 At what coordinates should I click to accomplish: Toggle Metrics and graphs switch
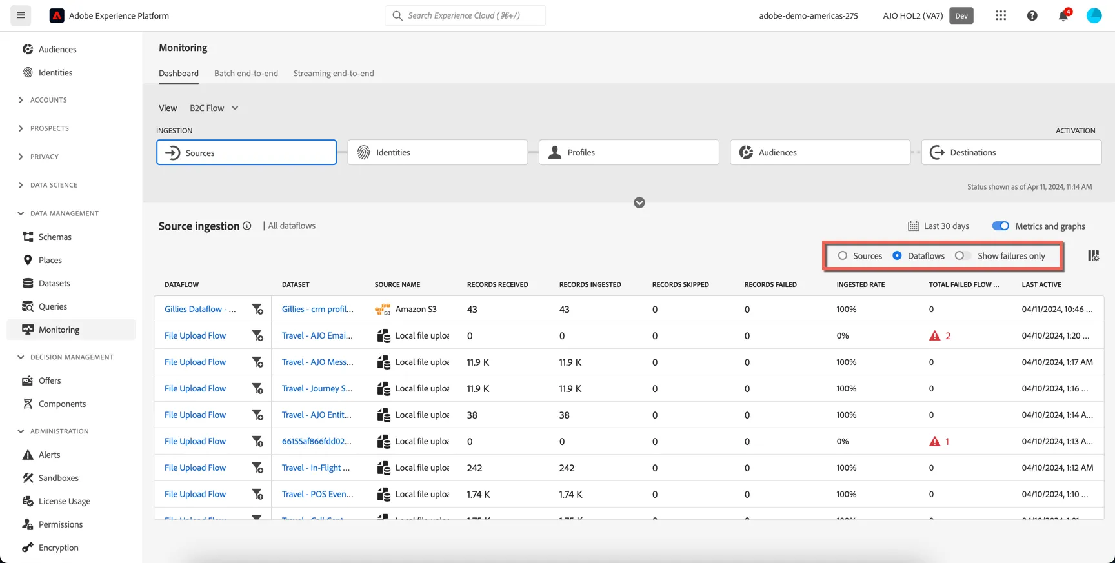1001,226
